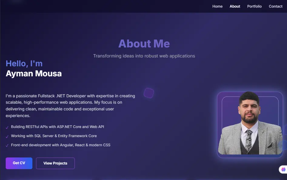Viewport: 287px width, 180px height.
Task: Click 'Building RESTful APIs with ASP.NET Core and Web API'
Action: pos(58,127)
